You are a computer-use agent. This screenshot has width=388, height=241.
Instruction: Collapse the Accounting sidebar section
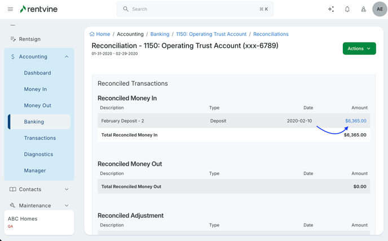67,56
